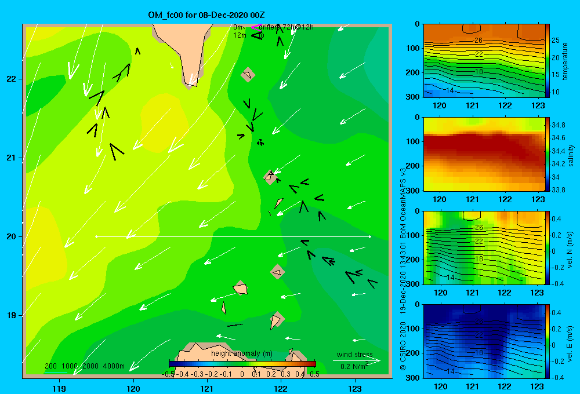580x394 pixels.
Task: Click the vel. E color scale bar
Action: click(x=548, y=341)
